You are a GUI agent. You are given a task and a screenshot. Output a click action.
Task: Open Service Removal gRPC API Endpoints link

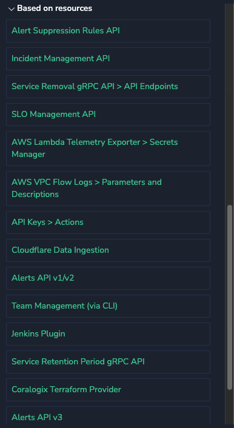[108, 87]
